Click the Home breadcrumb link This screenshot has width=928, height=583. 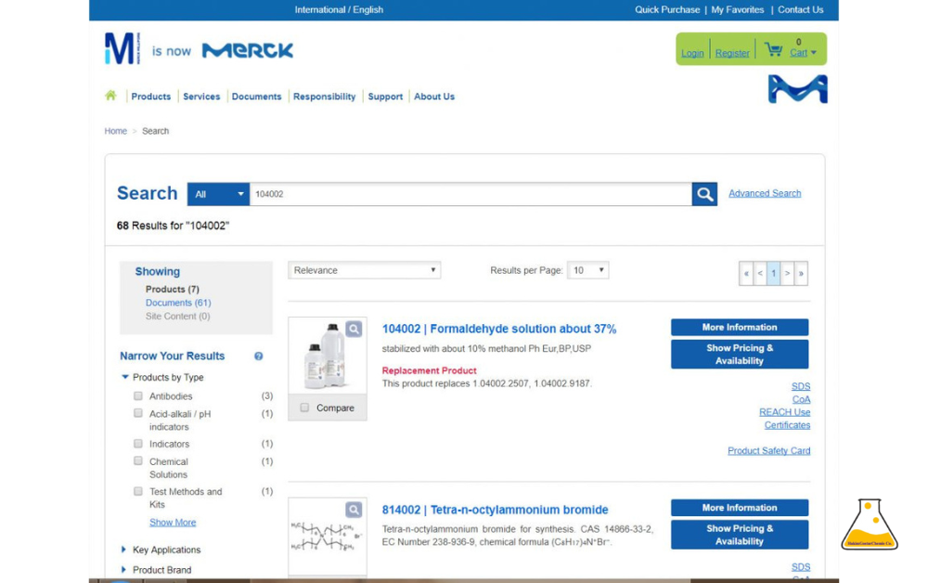pyautogui.click(x=115, y=131)
